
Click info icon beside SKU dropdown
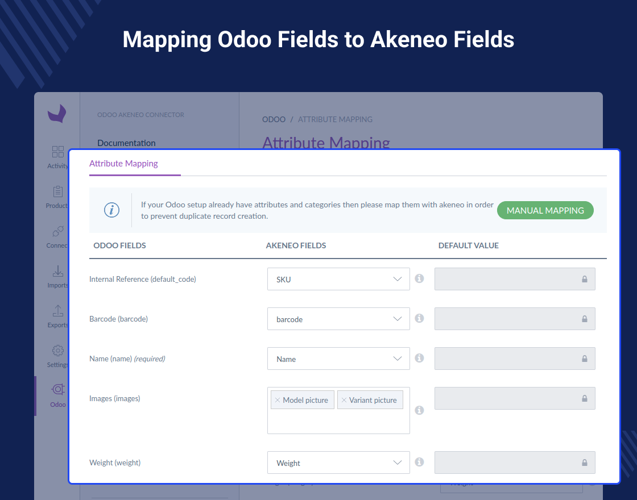(x=419, y=278)
